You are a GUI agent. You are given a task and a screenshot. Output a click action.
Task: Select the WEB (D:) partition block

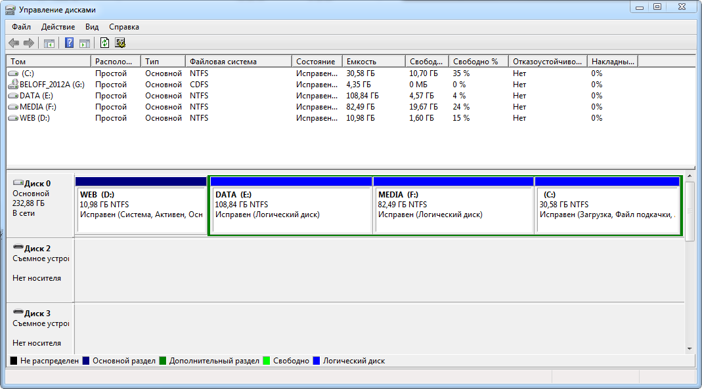coord(141,206)
